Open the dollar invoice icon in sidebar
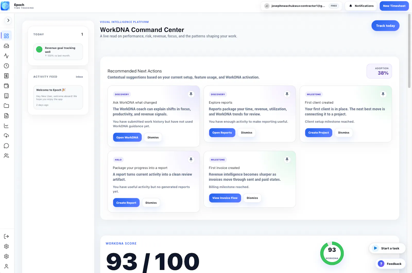The image size is (412, 273). point(6,76)
